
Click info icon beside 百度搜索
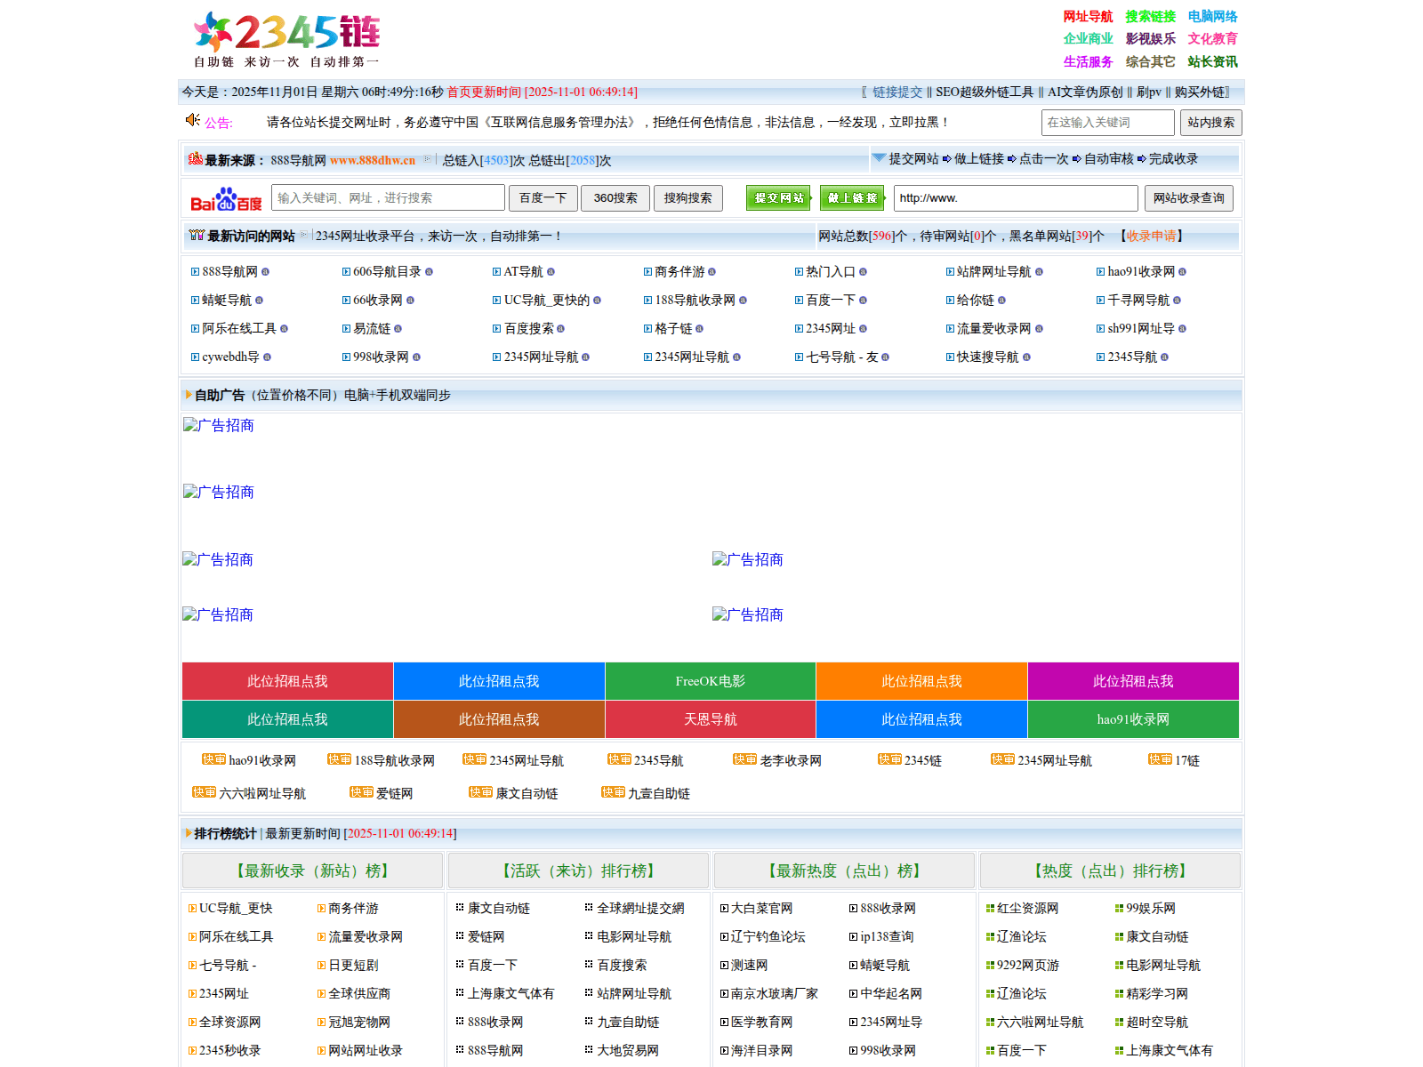pyautogui.click(x=560, y=329)
